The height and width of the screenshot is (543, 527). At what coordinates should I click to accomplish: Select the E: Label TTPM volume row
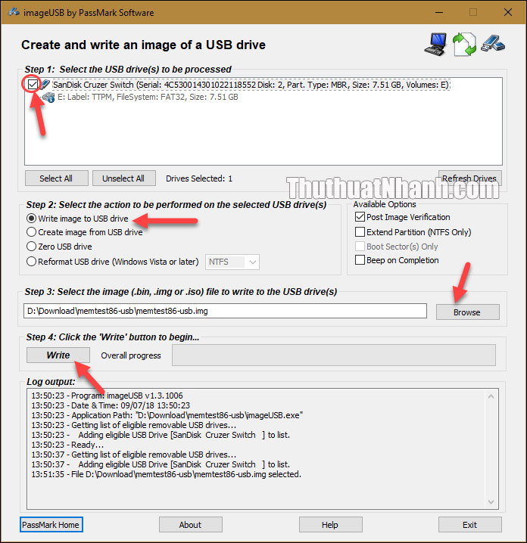pos(148,97)
